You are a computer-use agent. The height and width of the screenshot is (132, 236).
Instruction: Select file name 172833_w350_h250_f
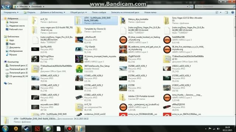tap(181, 85)
